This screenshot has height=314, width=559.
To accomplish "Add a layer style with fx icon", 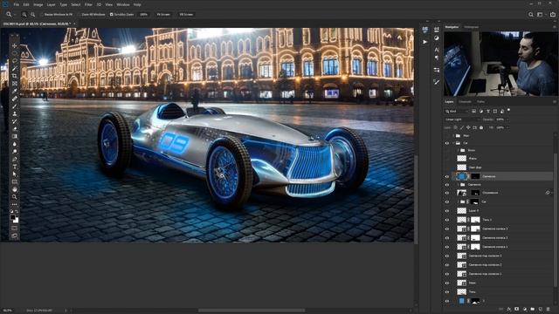I will pos(508,310).
